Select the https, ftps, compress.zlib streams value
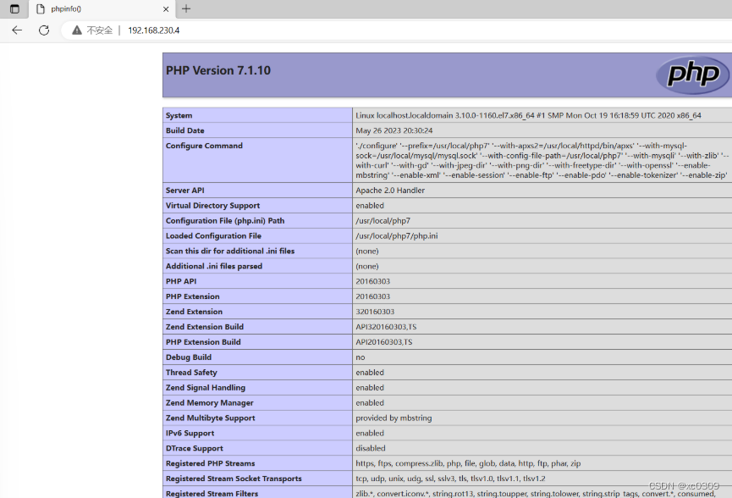This screenshot has height=498, width=732. 468,463
